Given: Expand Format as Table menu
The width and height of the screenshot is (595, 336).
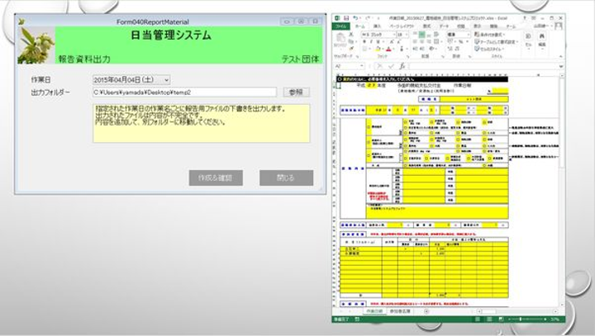Looking at the screenshot, I should pos(497,42).
